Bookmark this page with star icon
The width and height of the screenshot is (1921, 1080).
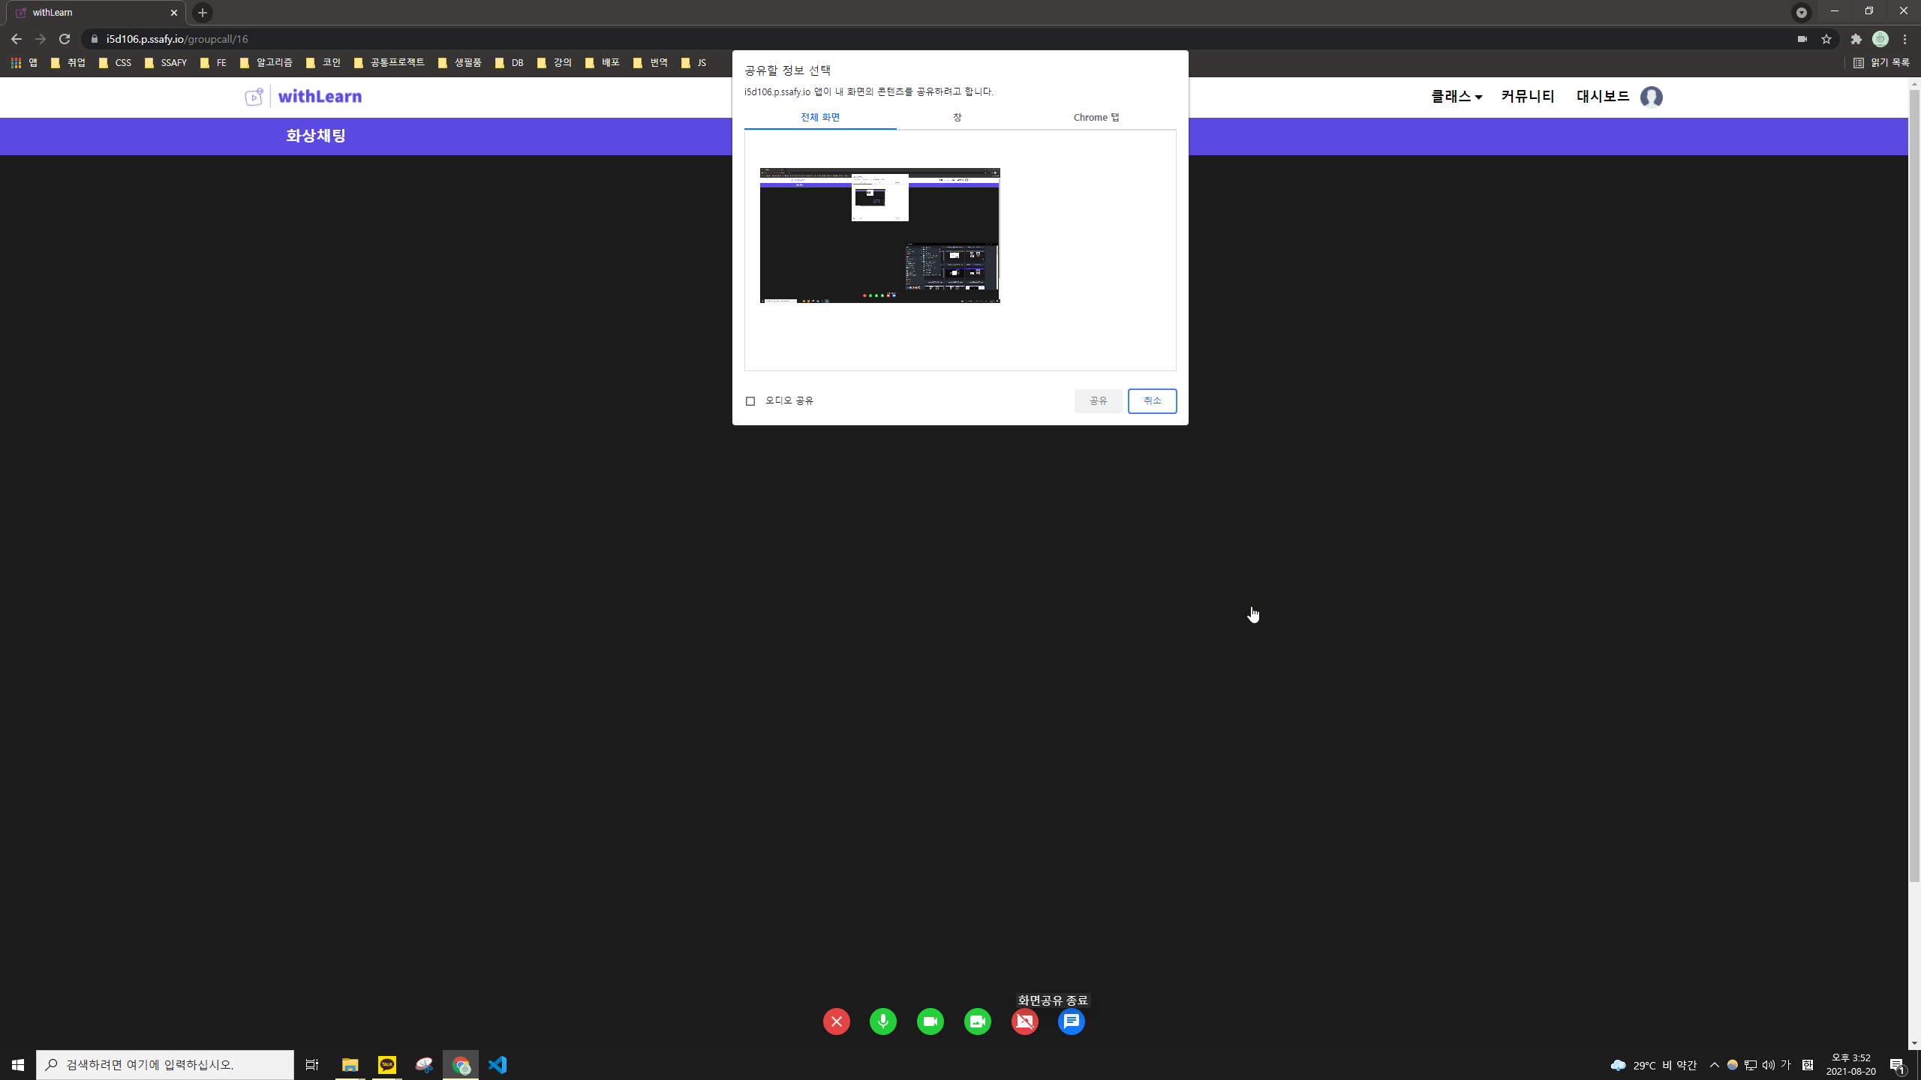click(x=1826, y=39)
